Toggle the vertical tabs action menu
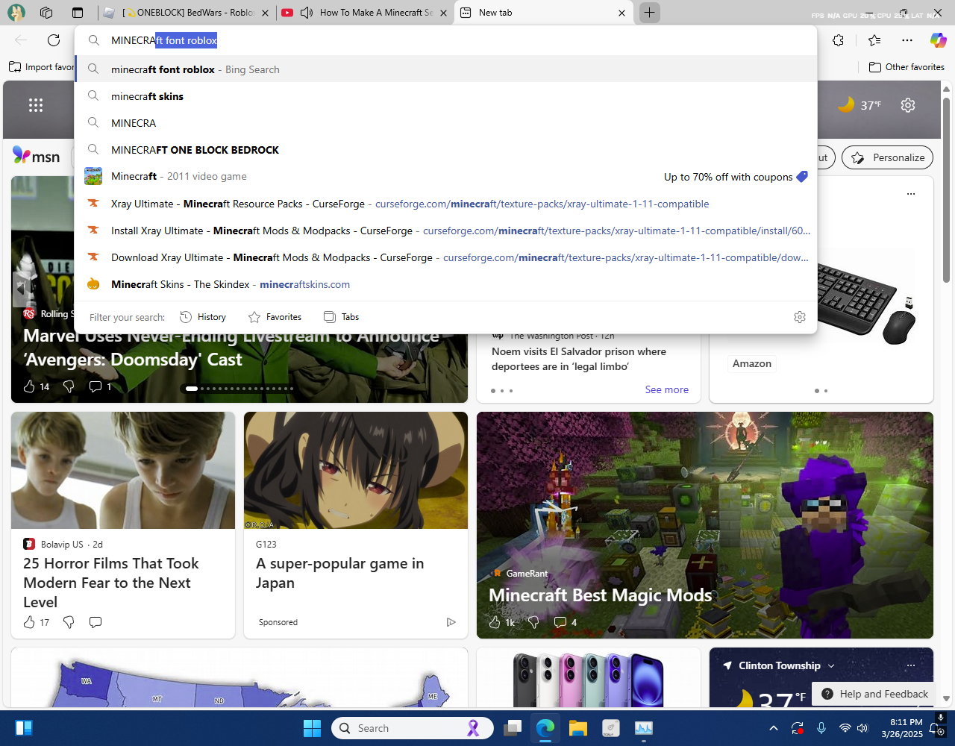Image resolution: width=955 pixels, height=746 pixels. pos(78,13)
